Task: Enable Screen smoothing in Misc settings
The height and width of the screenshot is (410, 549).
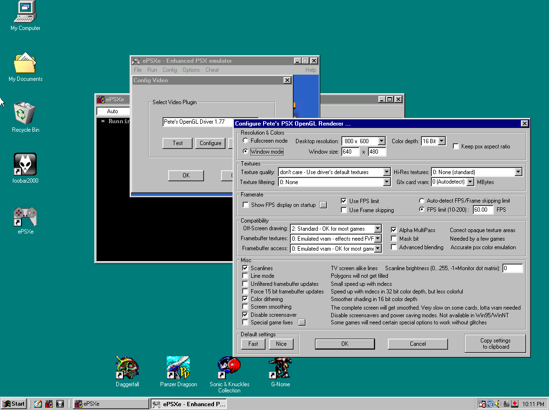Action: 245,307
